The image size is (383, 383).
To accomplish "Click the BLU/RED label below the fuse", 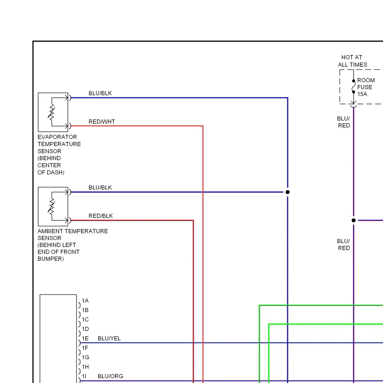I will [x=344, y=122].
